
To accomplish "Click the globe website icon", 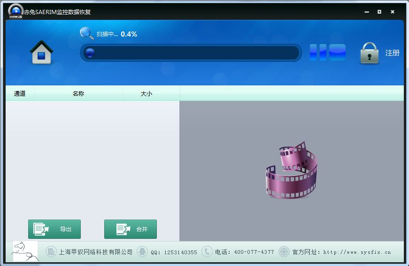I will pyautogui.click(x=284, y=251).
